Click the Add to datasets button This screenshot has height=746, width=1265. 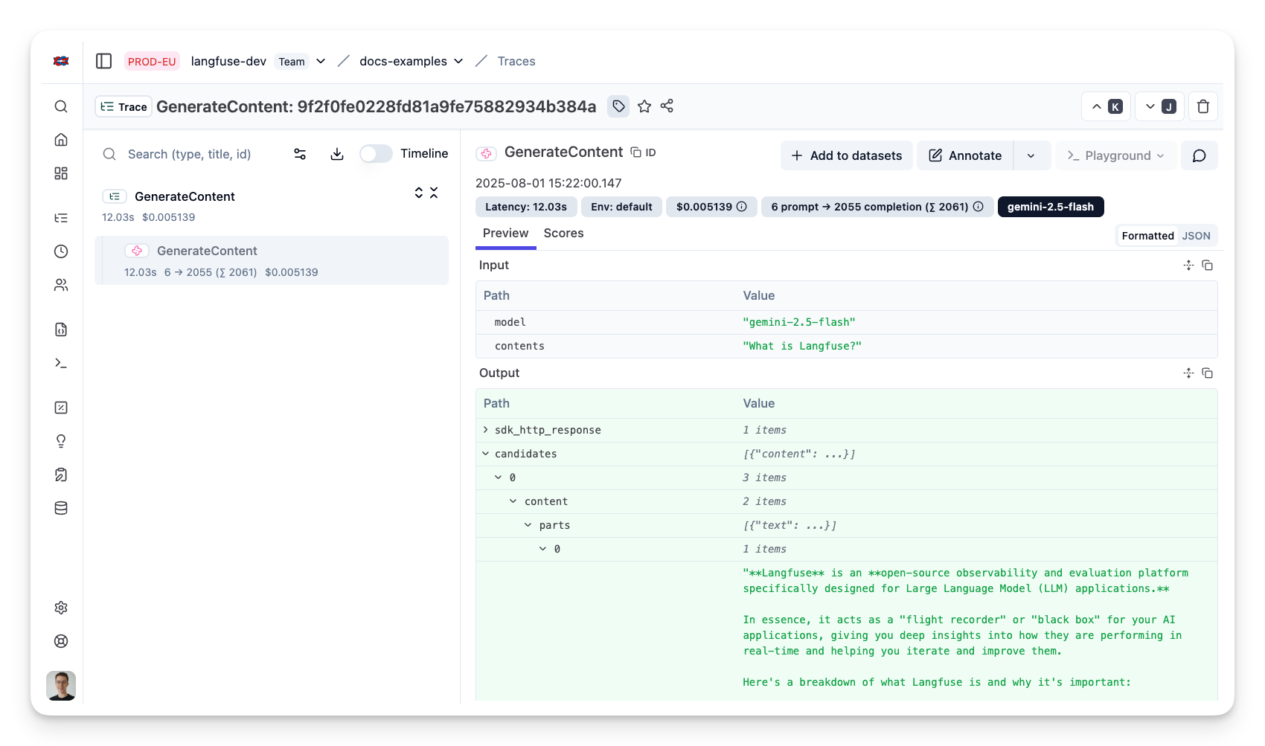click(x=846, y=155)
